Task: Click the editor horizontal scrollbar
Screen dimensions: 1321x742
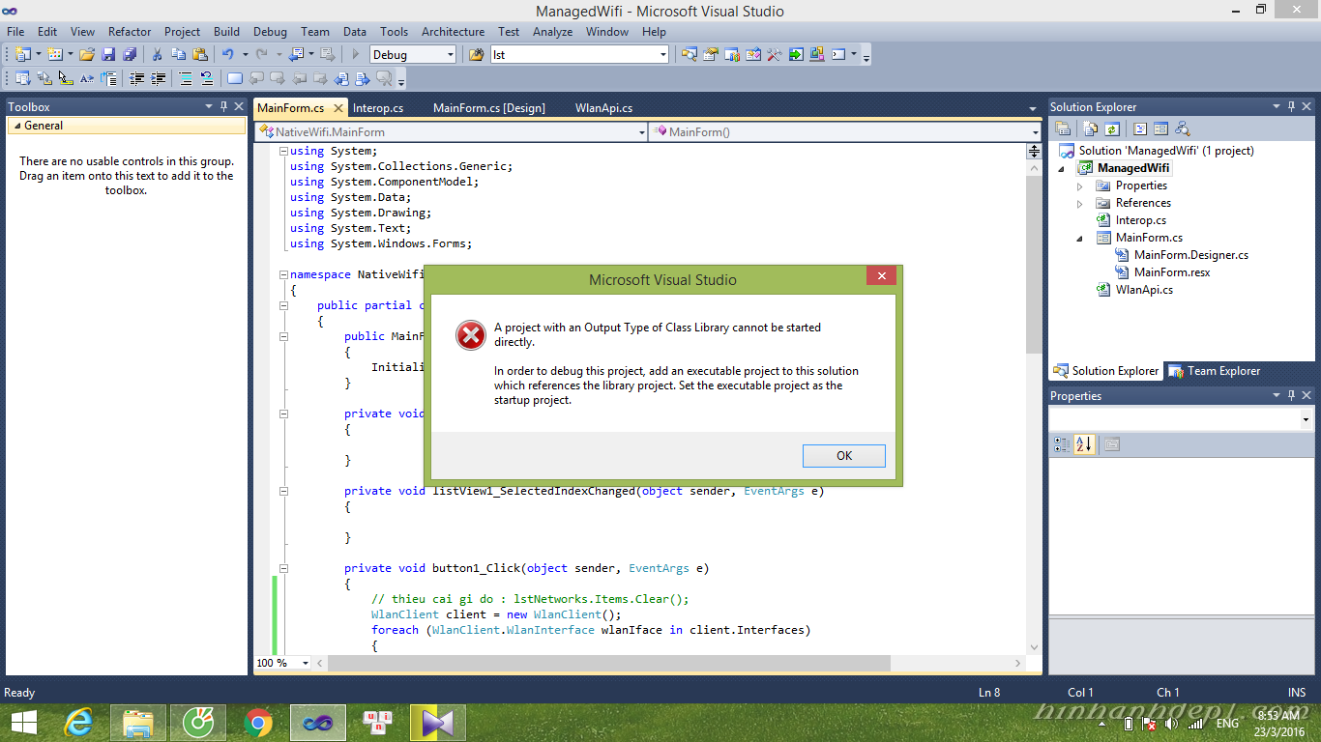Action: click(608, 663)
